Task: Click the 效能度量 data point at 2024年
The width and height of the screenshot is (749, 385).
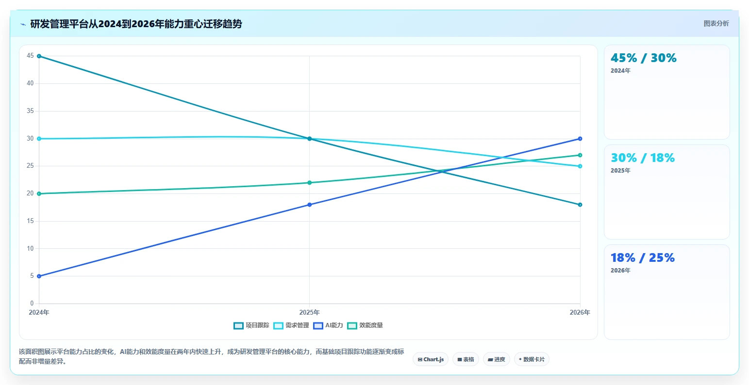Action: click(x=39, y=194)
